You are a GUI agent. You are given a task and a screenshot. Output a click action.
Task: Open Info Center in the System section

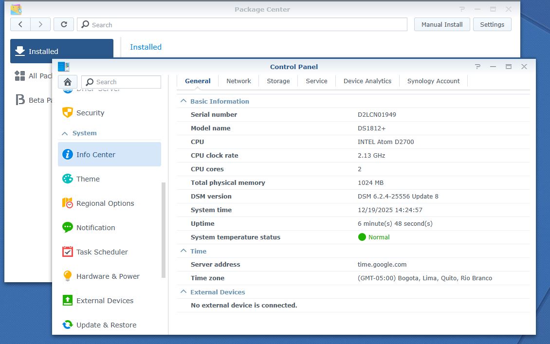coord(95,154)
